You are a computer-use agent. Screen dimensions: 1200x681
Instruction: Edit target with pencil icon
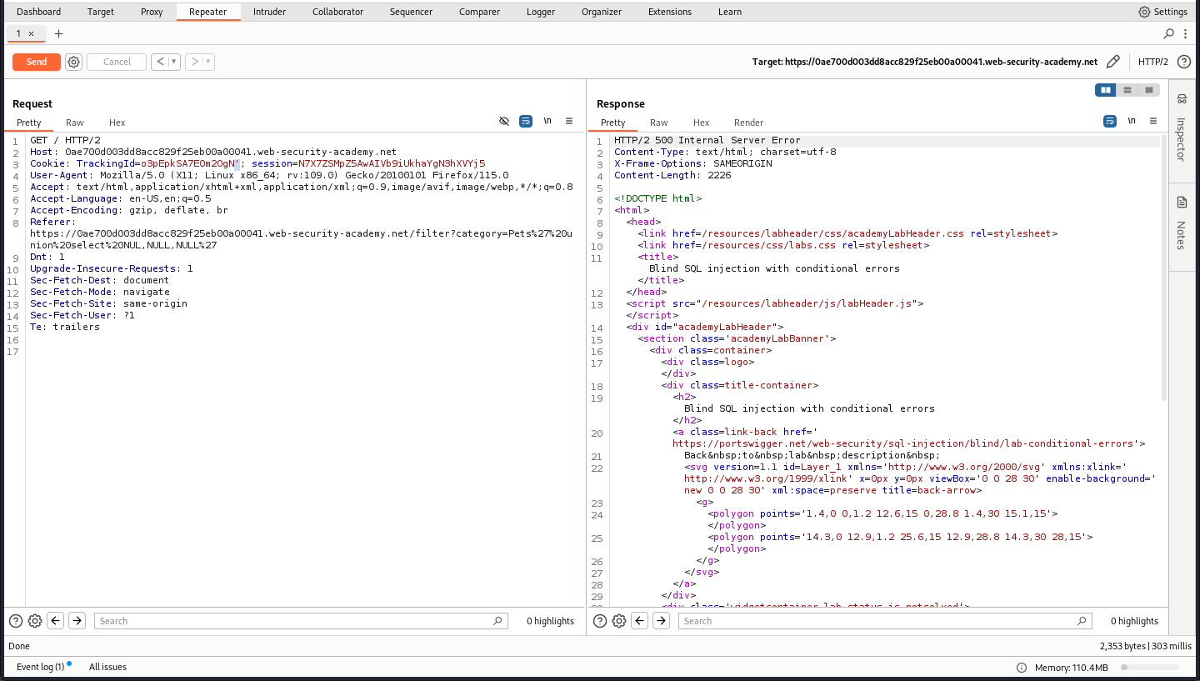point(1113,62)
